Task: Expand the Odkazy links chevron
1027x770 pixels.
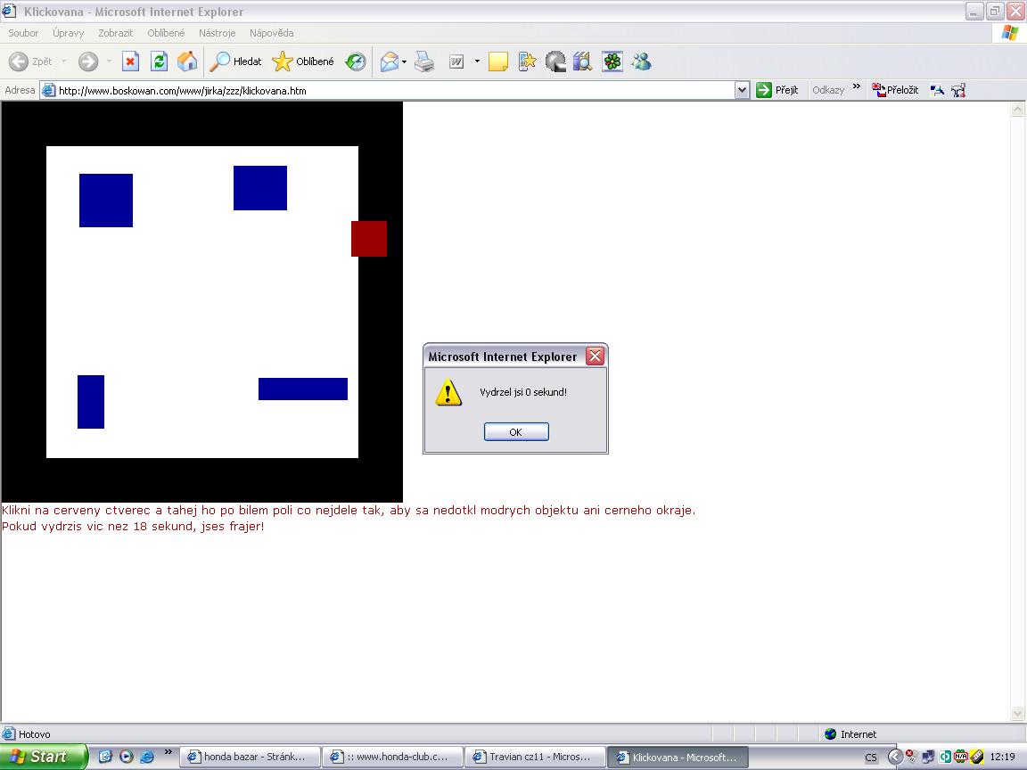Action: click(x=856, y=87)
